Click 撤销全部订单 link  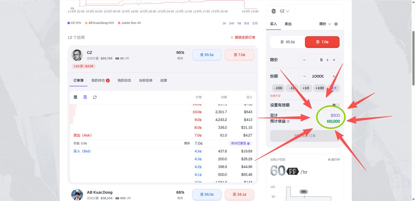pyautogui.click(x=243, y=37)
